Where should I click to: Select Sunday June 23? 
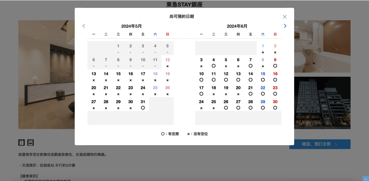tap(275, 90)
